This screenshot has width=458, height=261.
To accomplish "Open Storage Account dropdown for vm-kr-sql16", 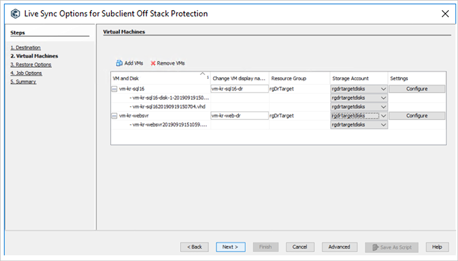I will pyautogui.click(x=383, y=89).
